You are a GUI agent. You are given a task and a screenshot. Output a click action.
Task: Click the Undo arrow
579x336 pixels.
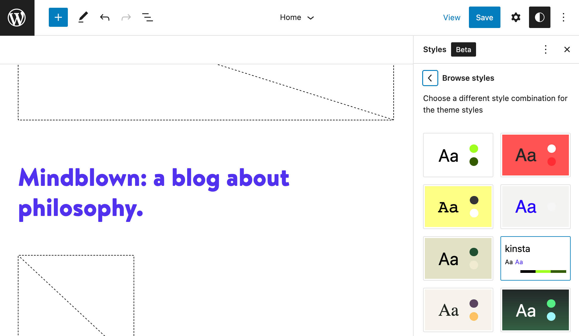point(105,17)
